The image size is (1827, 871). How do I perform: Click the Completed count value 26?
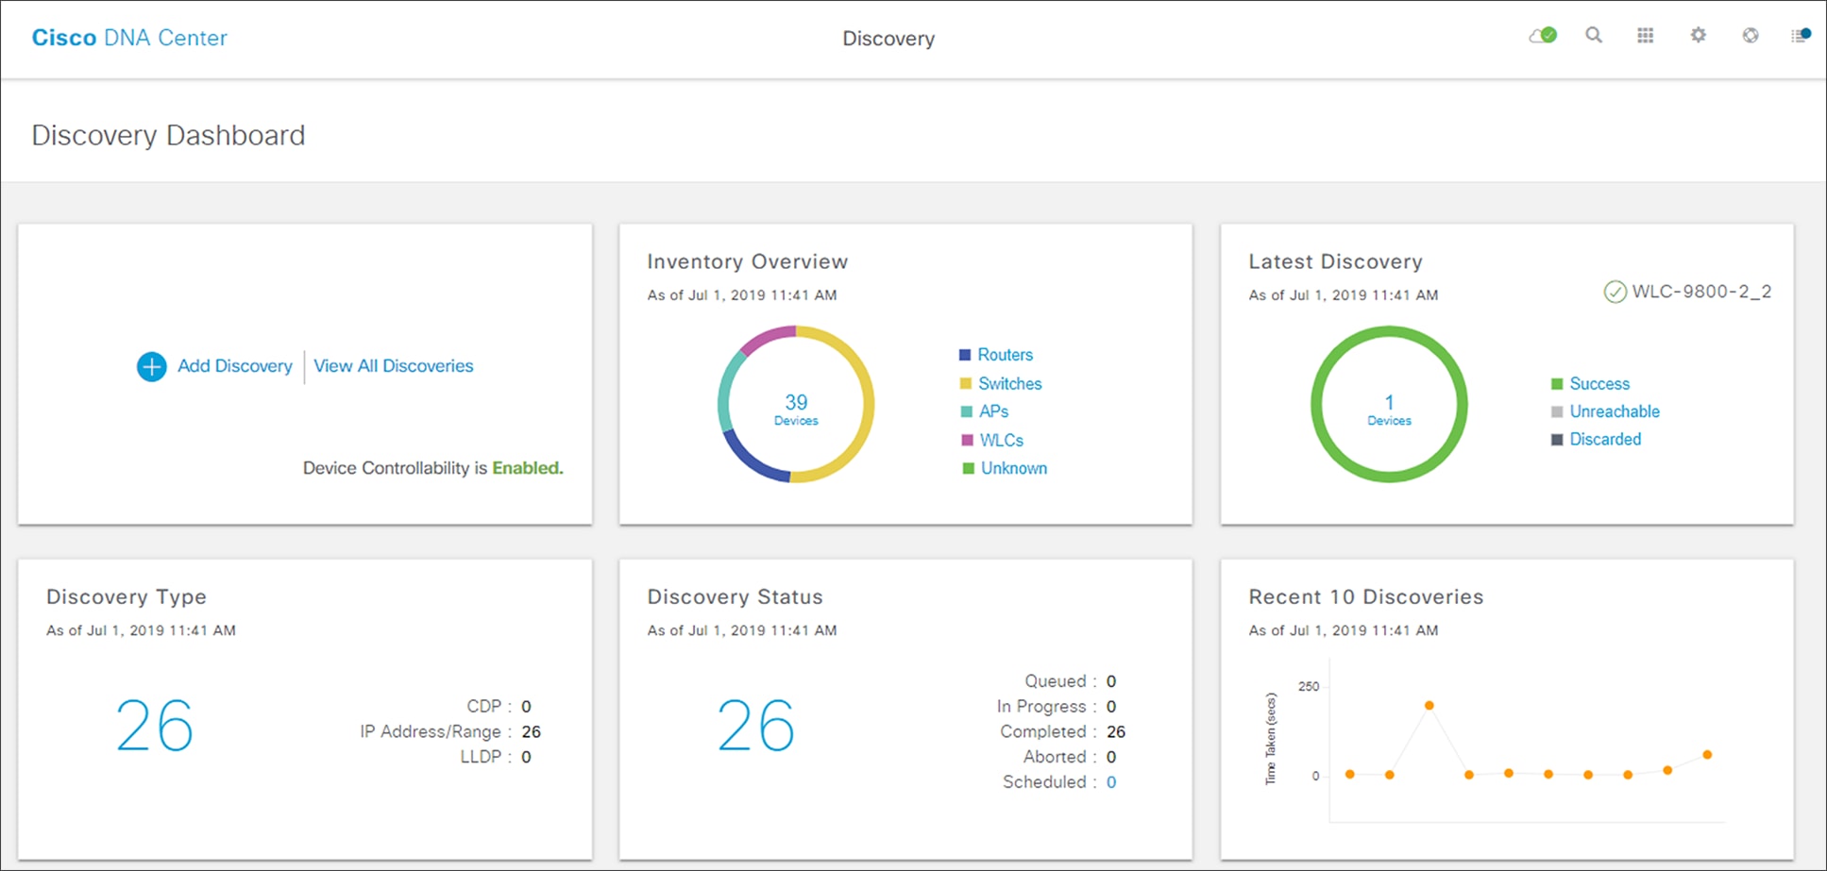pyautogui.click(x=1116, y=731)
